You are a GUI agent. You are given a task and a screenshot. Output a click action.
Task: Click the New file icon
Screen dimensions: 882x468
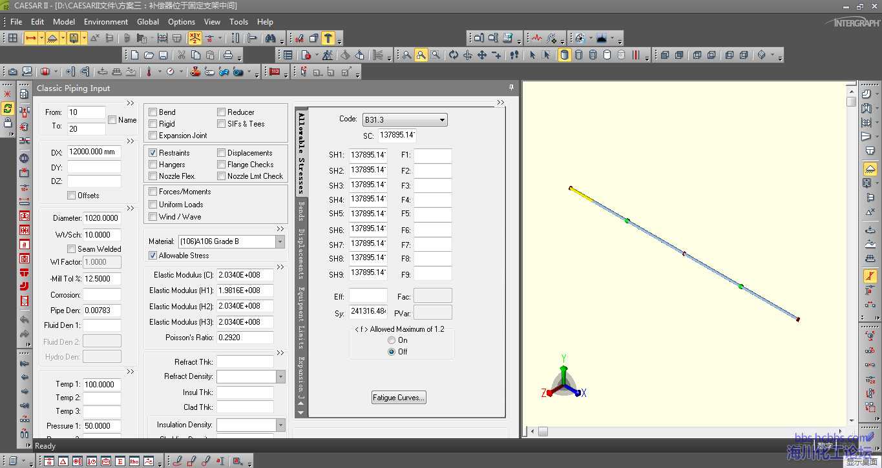click(134, 56)
